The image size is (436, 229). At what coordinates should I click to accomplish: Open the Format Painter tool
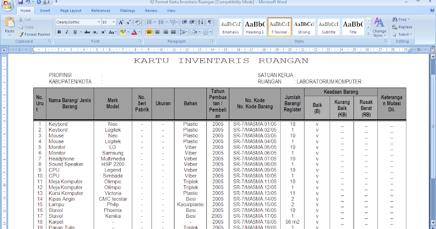[34, 34]
